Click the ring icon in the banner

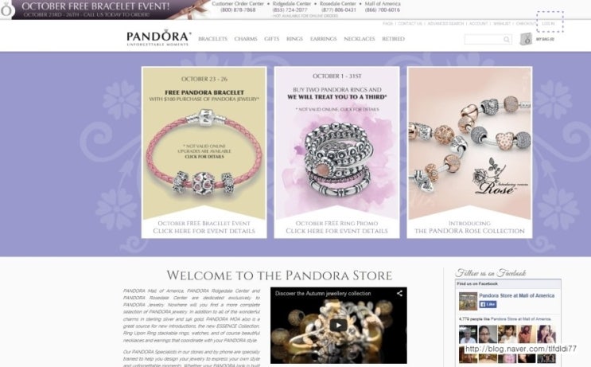click(x=6, y=10)
